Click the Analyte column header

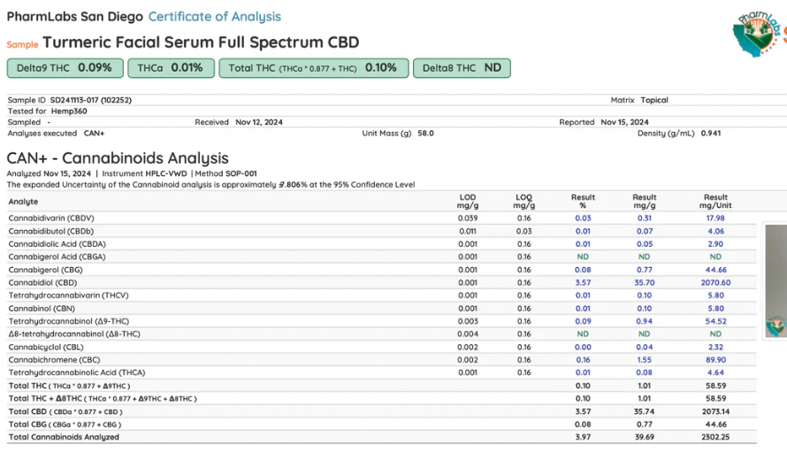[x=24, y=202]
